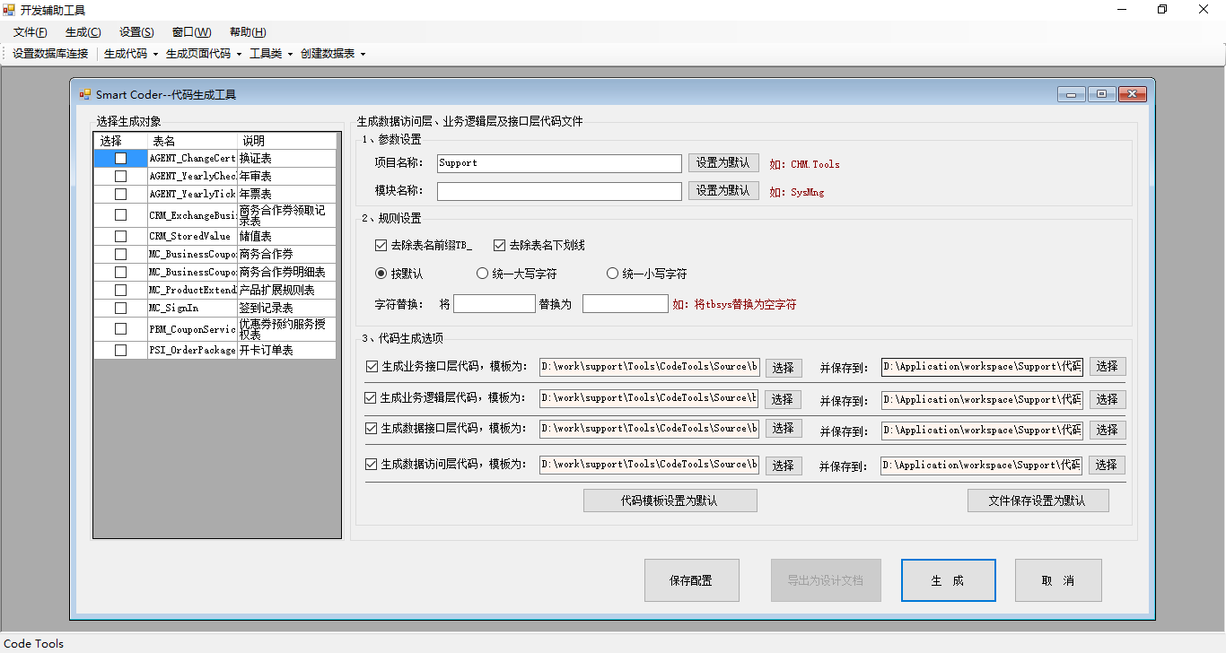Uncheck 生成业务接口层代码 option
The image size is (1226, 653).
coord(372,366)
